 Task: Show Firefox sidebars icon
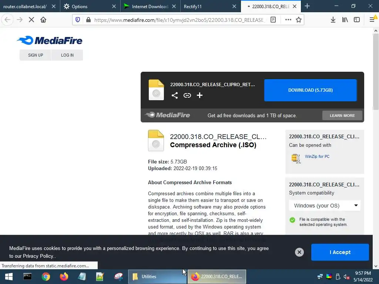(357, 20)
